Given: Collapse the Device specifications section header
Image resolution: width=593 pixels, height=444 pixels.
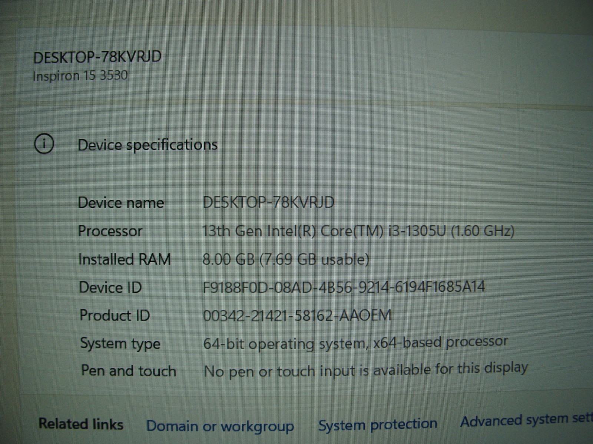Looking at the screenshot, I should (304, 144).
